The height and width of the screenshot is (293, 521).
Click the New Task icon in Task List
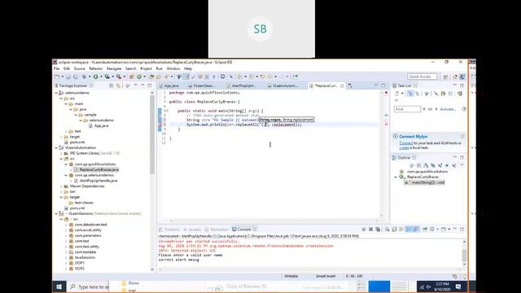click(396, 94)
